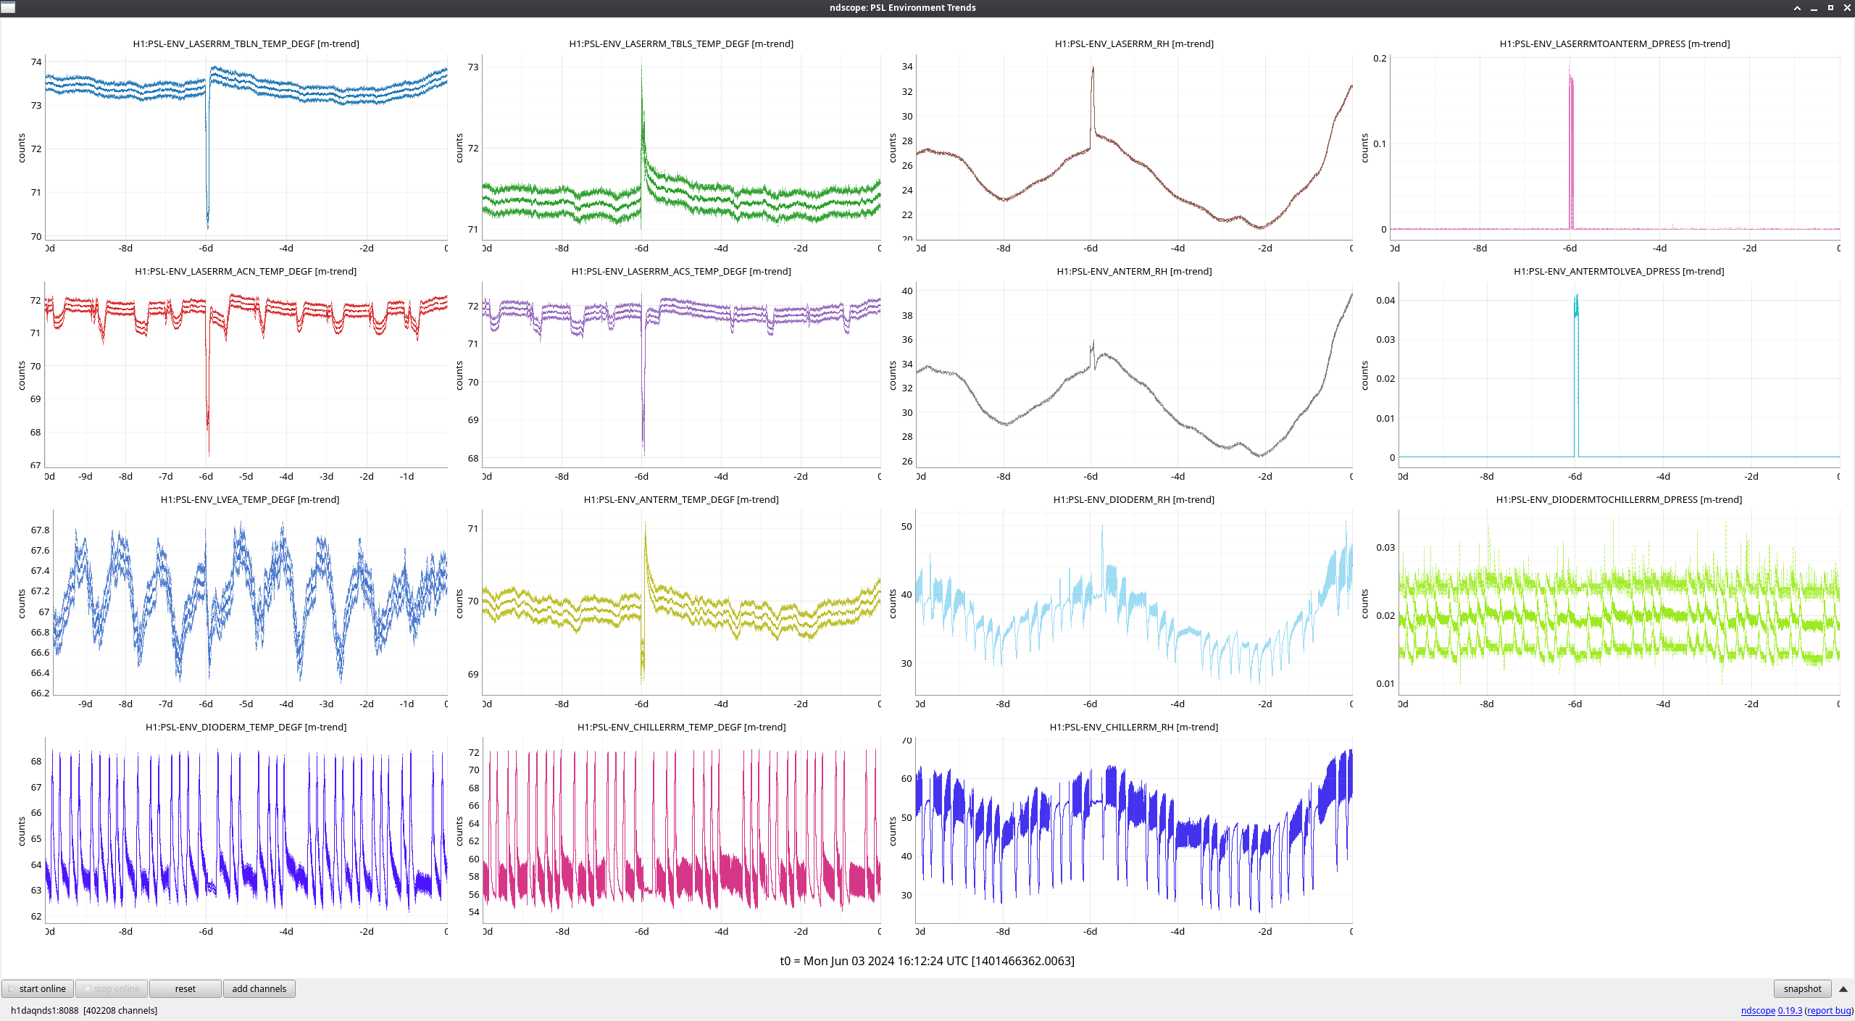The image size is (1855, 1021).
Task: Click the add channels button
Action: click(259, 988)
